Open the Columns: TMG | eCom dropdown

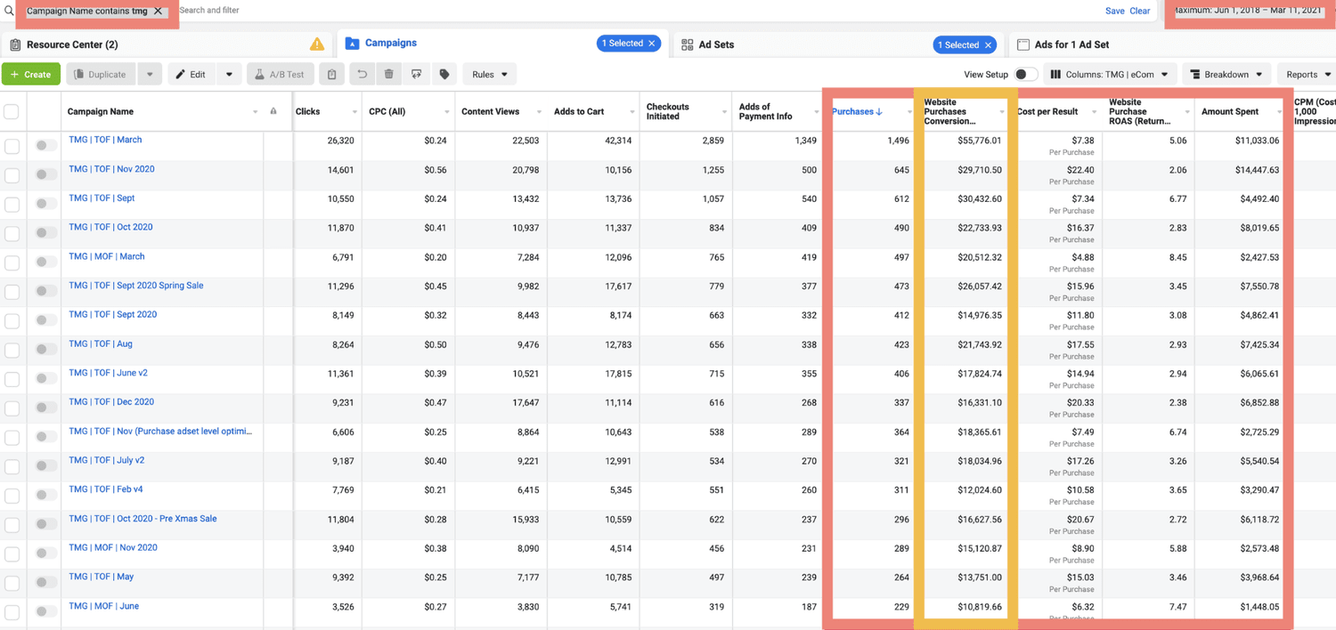coord(1110,75)
